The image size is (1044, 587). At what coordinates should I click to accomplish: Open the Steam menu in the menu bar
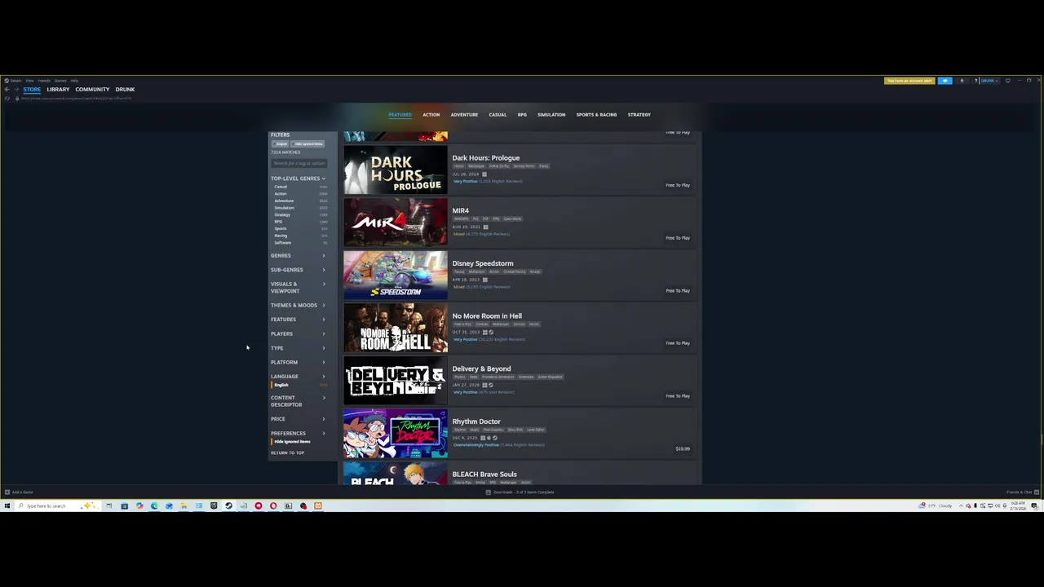(11, 81)
